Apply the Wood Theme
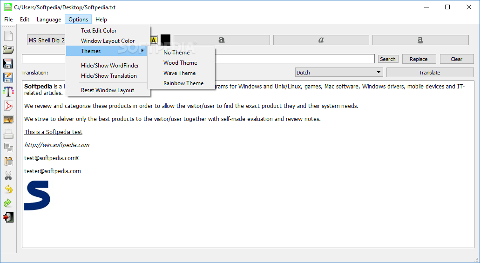 coord(181,63)
